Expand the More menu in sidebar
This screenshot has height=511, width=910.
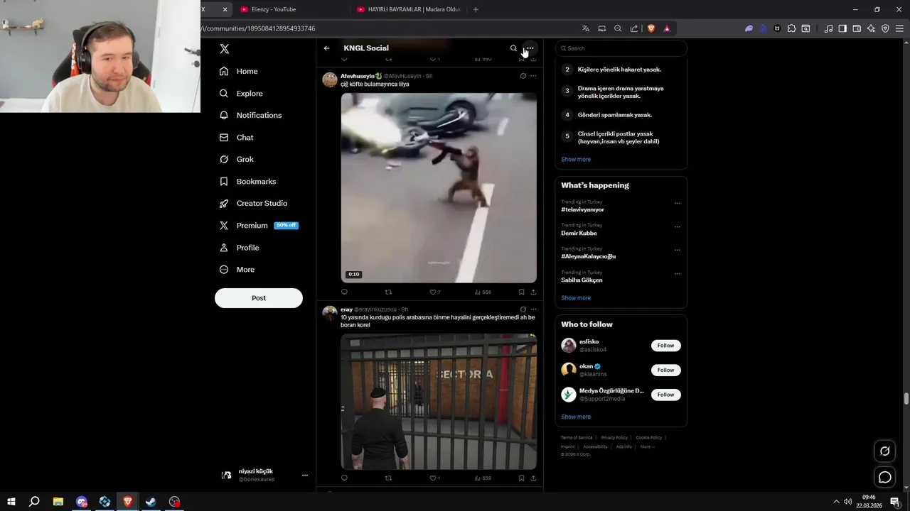pyautogui.click(x=237, y=269)
